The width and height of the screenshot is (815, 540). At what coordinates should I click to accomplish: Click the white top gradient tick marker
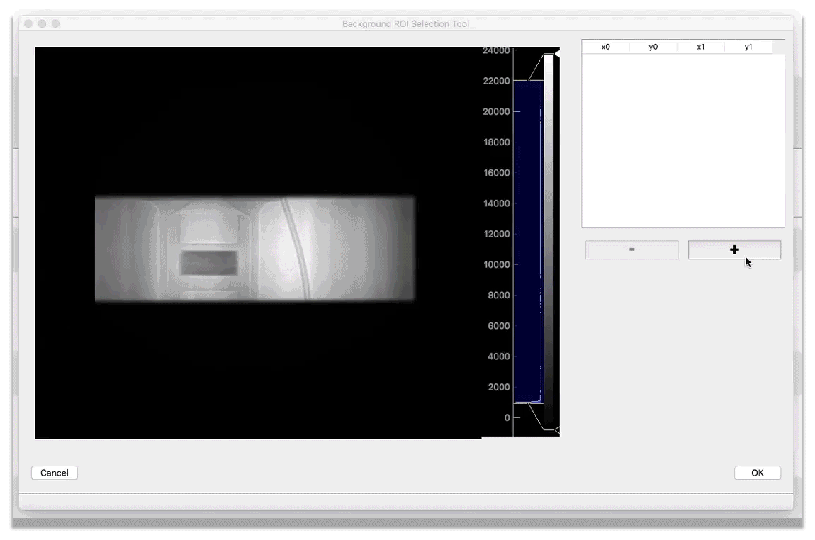pos(557,52)
